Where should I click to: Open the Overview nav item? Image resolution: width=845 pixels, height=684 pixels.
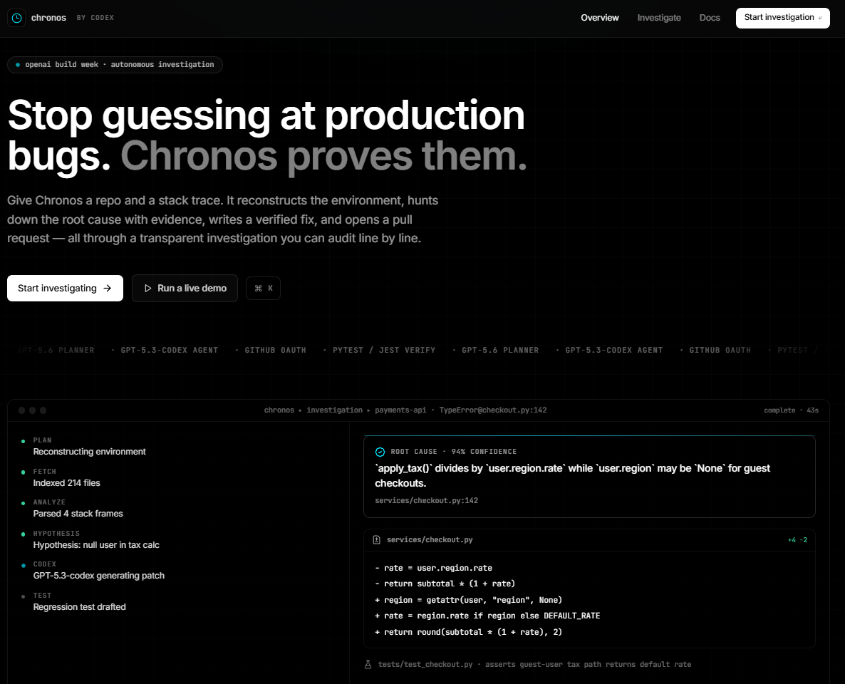[600, 18]
